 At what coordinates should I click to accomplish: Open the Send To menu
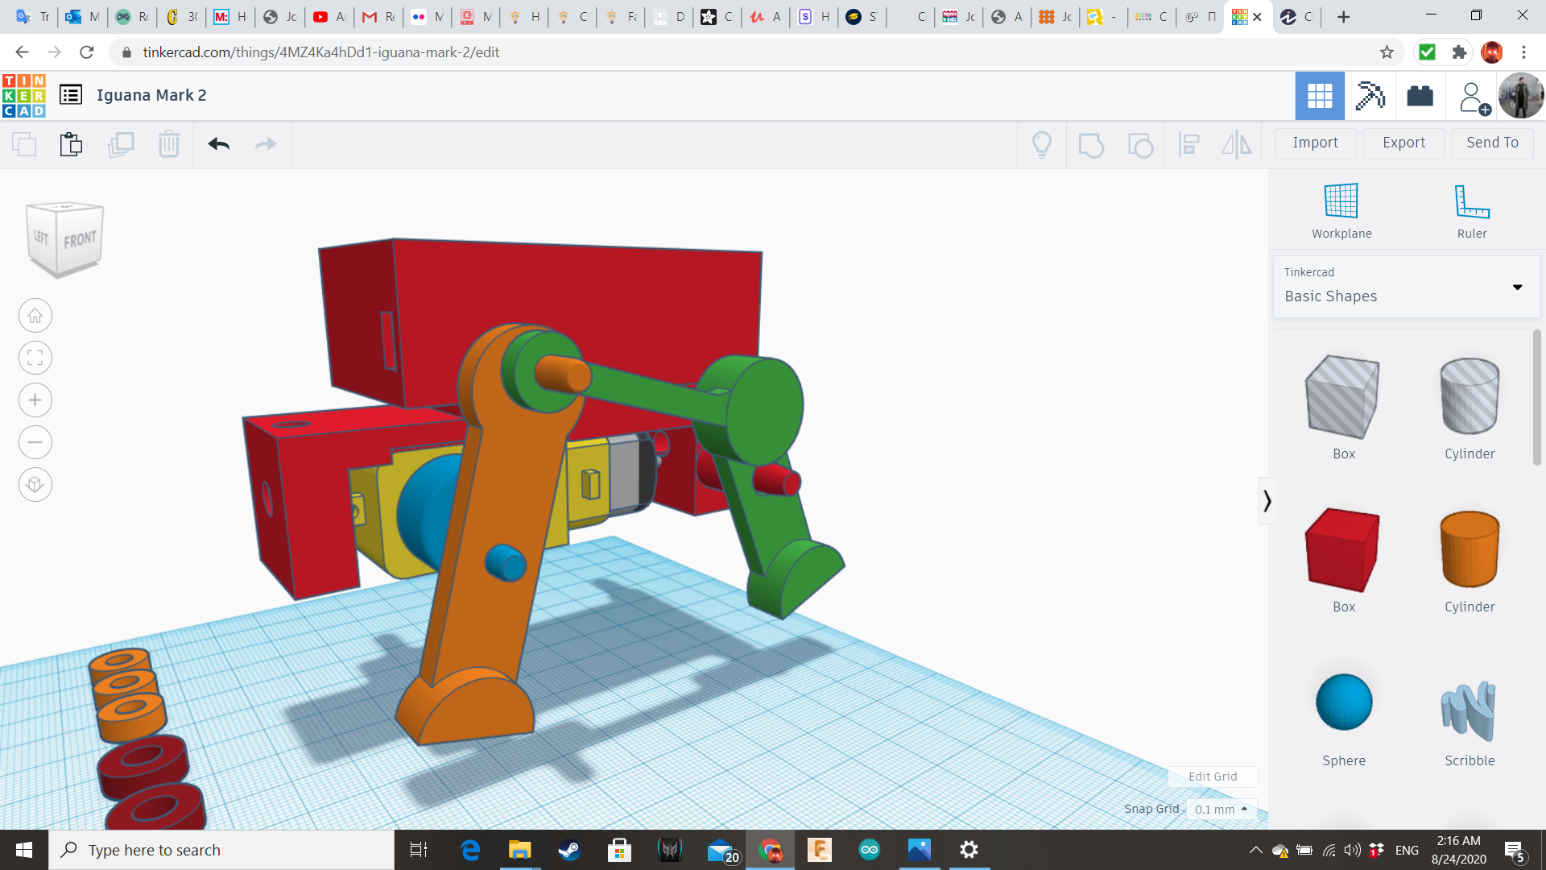point(1492,143)
